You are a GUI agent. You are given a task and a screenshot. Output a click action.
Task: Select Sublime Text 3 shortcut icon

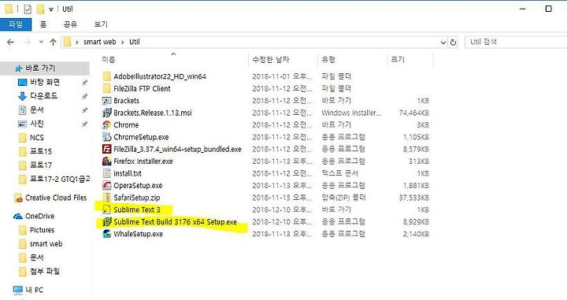106,209
